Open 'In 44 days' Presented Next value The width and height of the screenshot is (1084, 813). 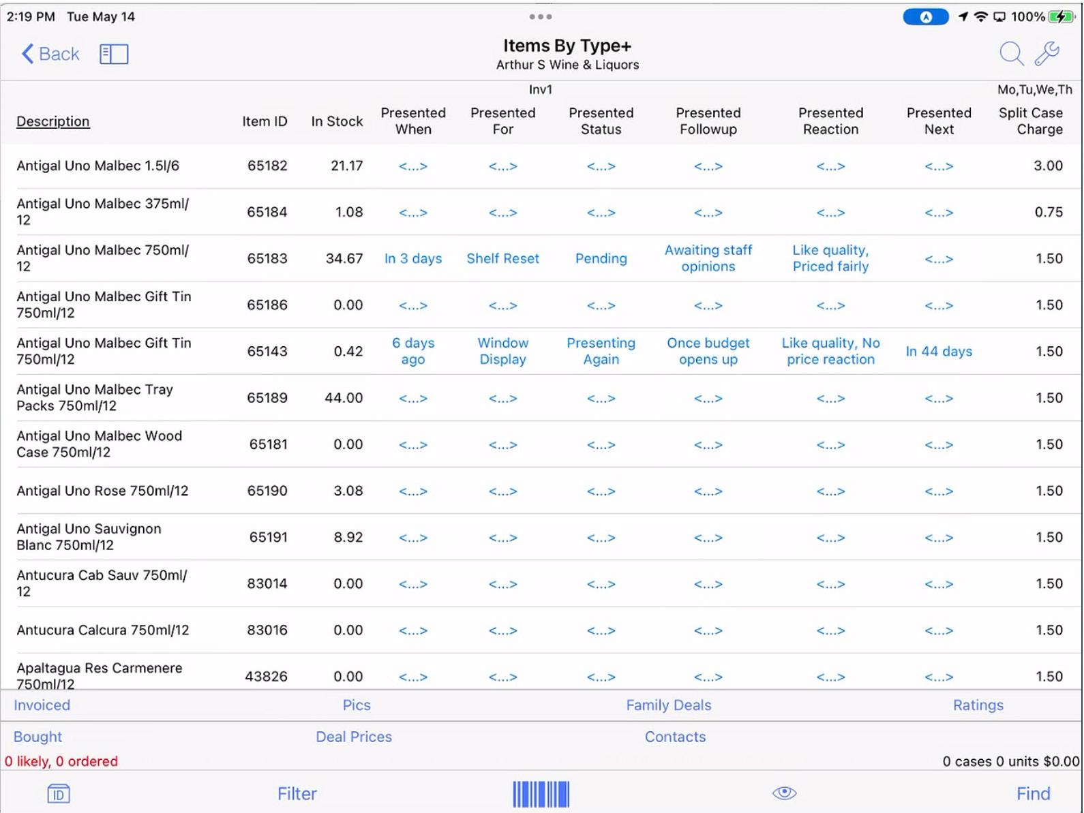(939, 352)
